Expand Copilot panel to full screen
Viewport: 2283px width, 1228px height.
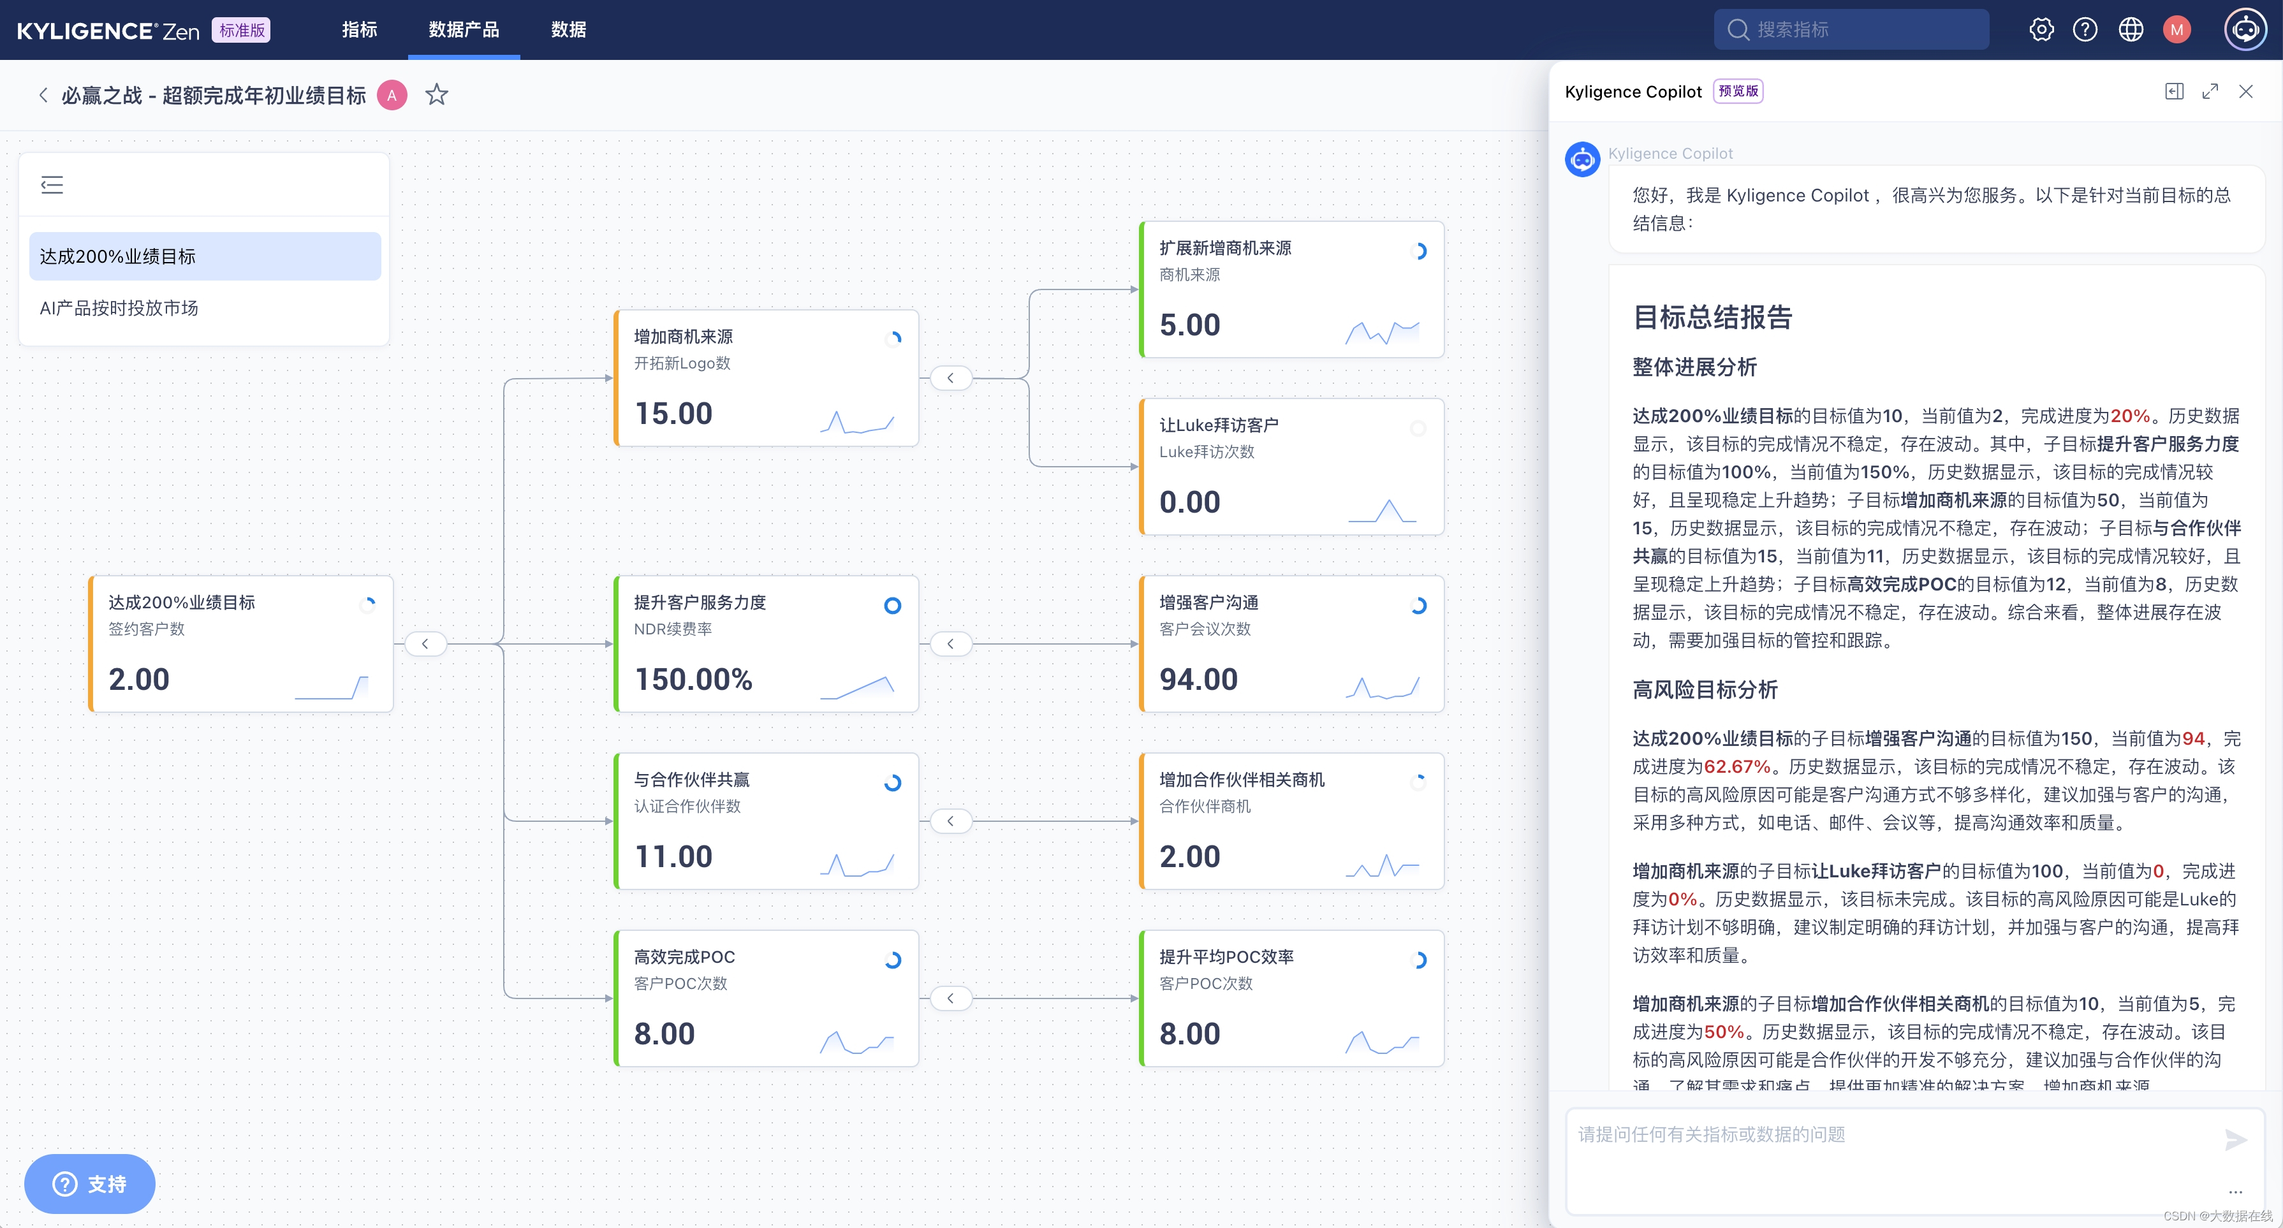coord(2210,91)
